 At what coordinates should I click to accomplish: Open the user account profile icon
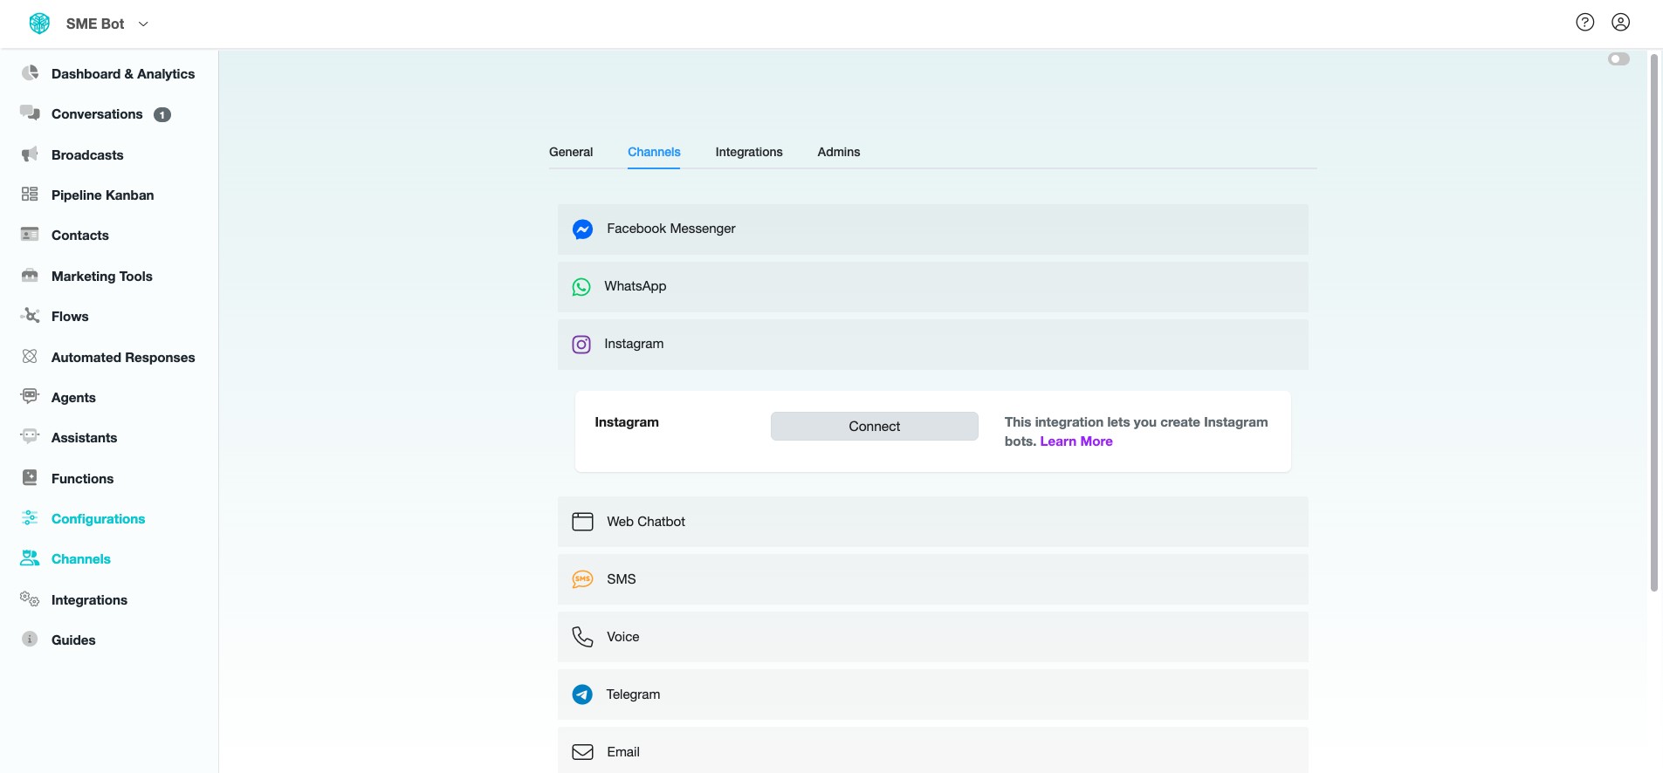coord(1621,23)
